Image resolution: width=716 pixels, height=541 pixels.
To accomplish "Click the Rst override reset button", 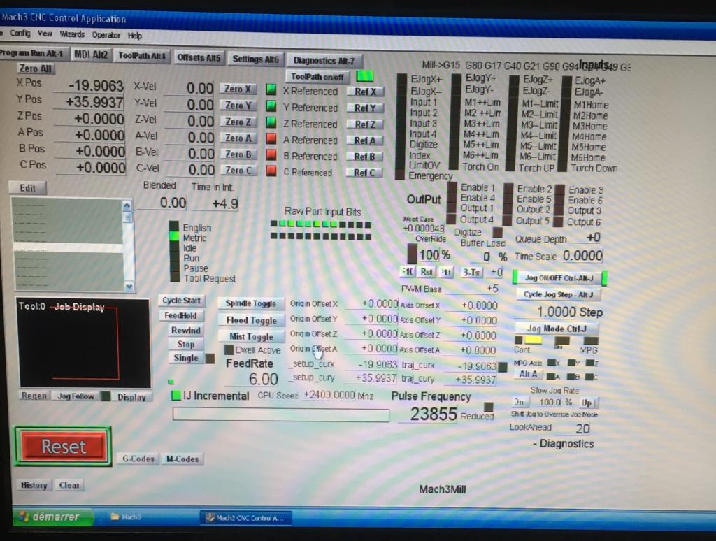I will pyautogui.click(x=427, y=272).
